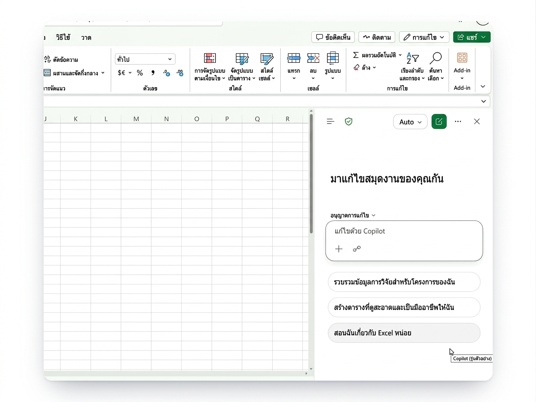
Task: Click the เซลล์ group label
Action: click(313, 88)
